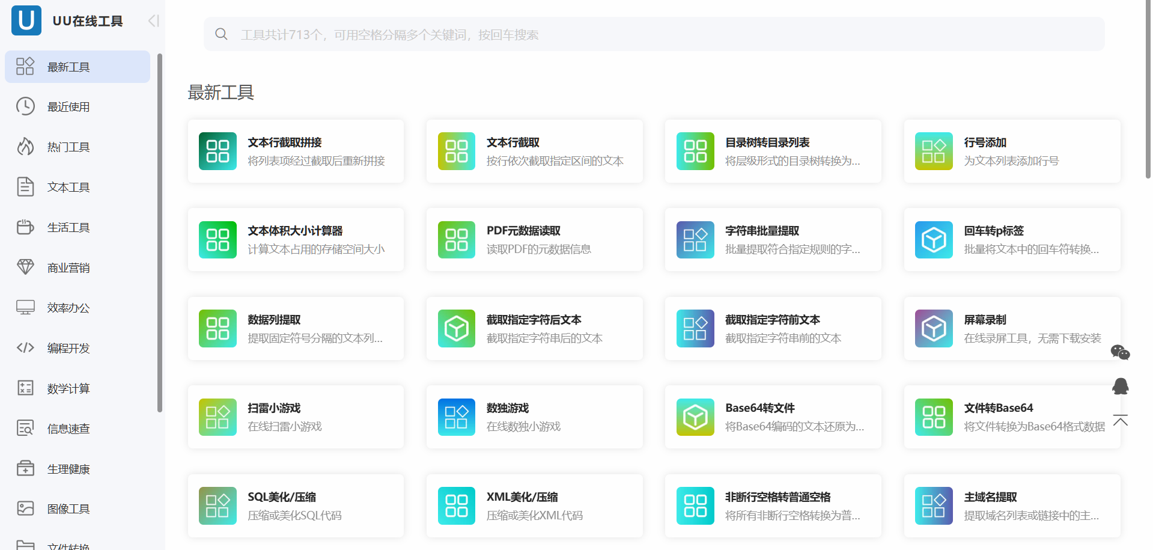1153x550 pixels.
Task: Open the Base64转文件 tool
Action: point(773,417)
